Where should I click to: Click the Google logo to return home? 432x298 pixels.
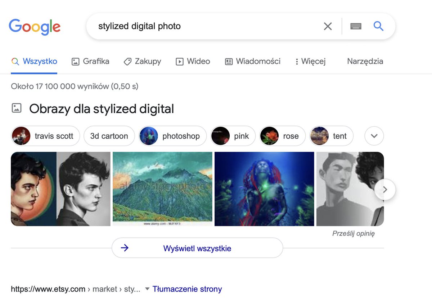[35, 26]
